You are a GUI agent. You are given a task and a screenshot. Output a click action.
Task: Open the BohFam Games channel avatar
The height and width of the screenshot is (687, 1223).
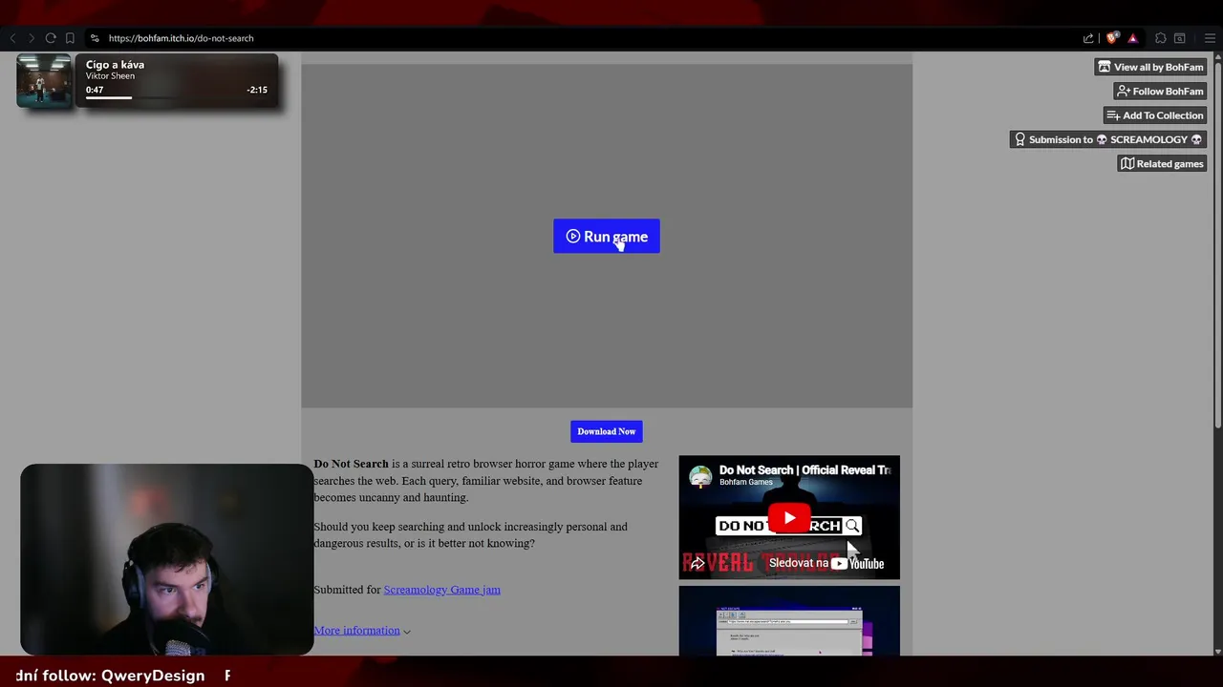[701, 476]
